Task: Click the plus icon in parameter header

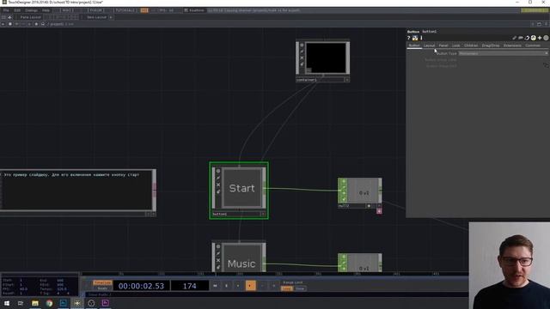Action: (540, 38)
